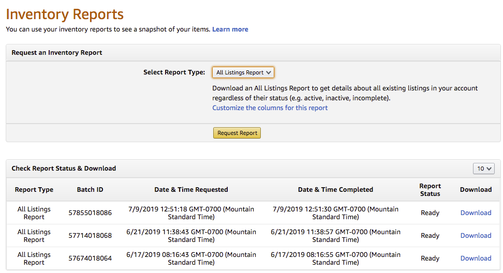Click the Request Report button
Viewport: 503px width, 273px height.
pos(237,133)
